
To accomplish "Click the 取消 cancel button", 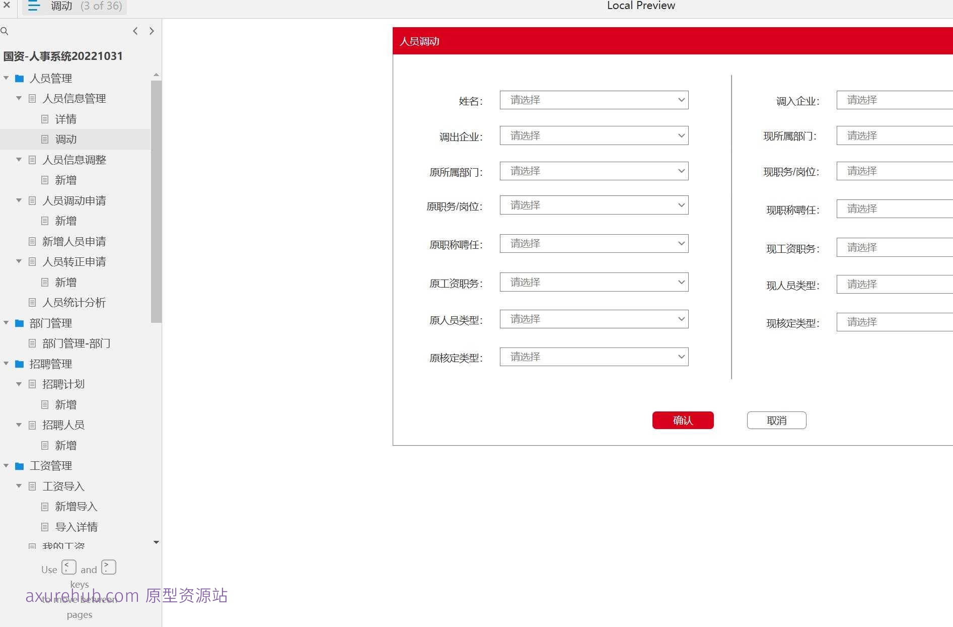I will coord(776,420).
